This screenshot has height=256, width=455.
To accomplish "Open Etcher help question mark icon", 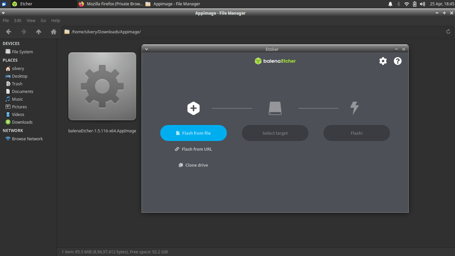I will tap(398, 61).
